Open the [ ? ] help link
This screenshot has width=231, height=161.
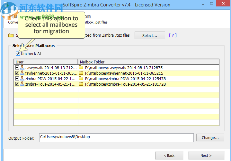173,35
